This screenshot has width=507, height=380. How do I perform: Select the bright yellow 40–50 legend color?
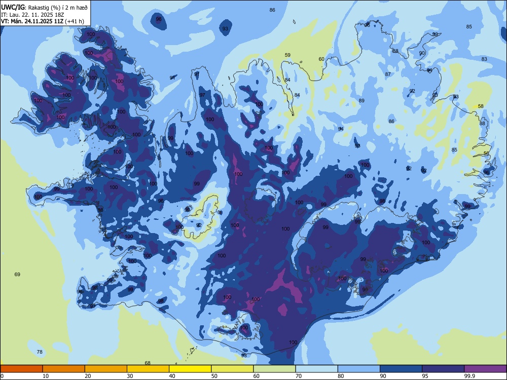[x=190, y=369]
